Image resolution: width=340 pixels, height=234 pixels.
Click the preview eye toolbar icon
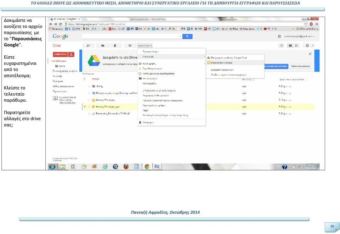point(130,45)
